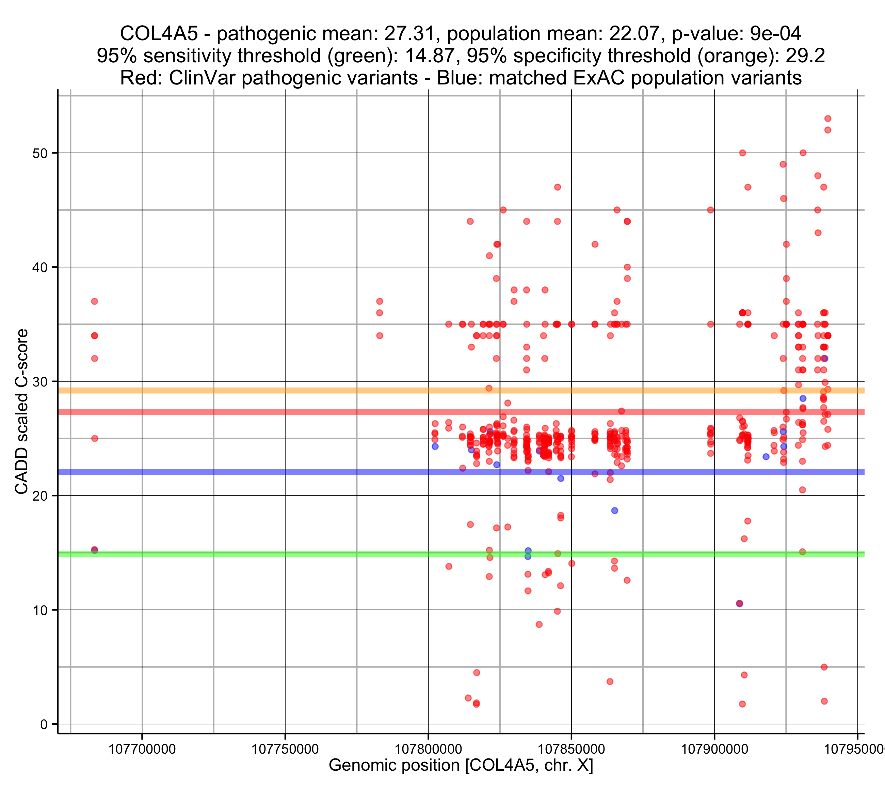Click the 107700000 x-axis tick label
This screenshot has width=885, height=786.
pos(142,749)
